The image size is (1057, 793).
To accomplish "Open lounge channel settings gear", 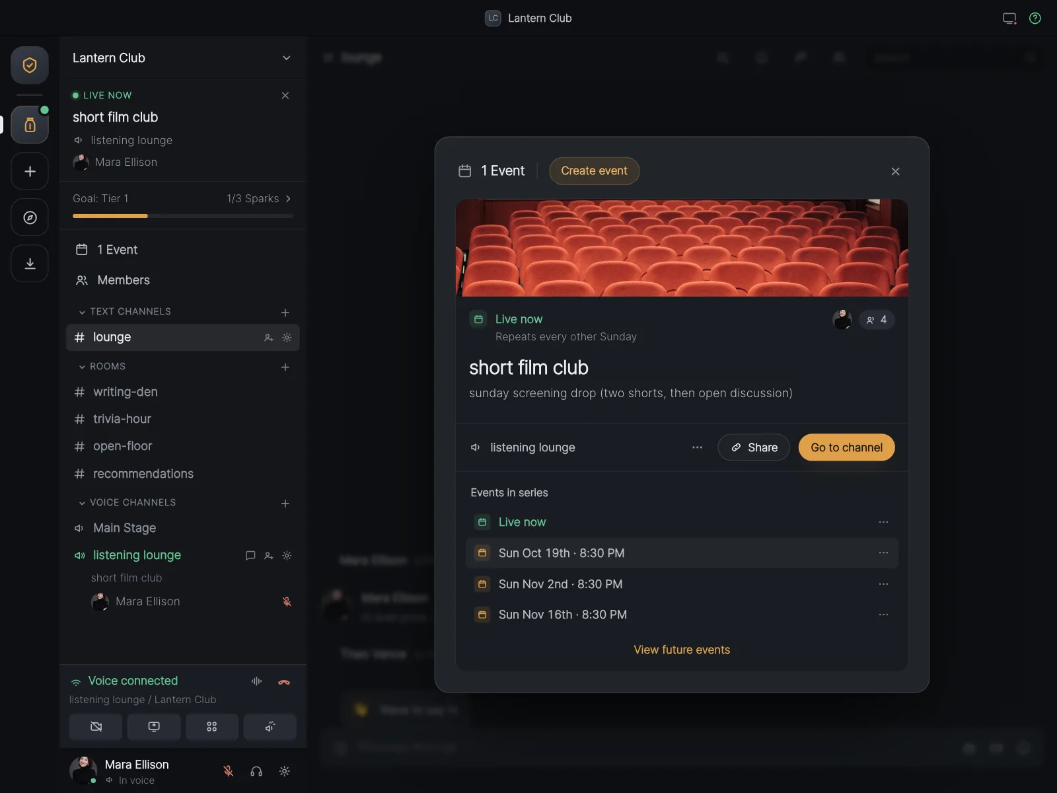I will pyautogui.click(x=287, y=338).
